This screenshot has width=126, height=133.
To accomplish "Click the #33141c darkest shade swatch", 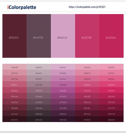I will pos(15,119).
